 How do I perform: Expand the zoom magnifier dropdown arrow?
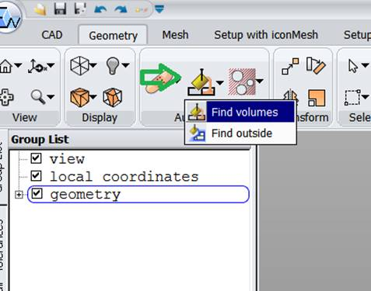(51, 97)
